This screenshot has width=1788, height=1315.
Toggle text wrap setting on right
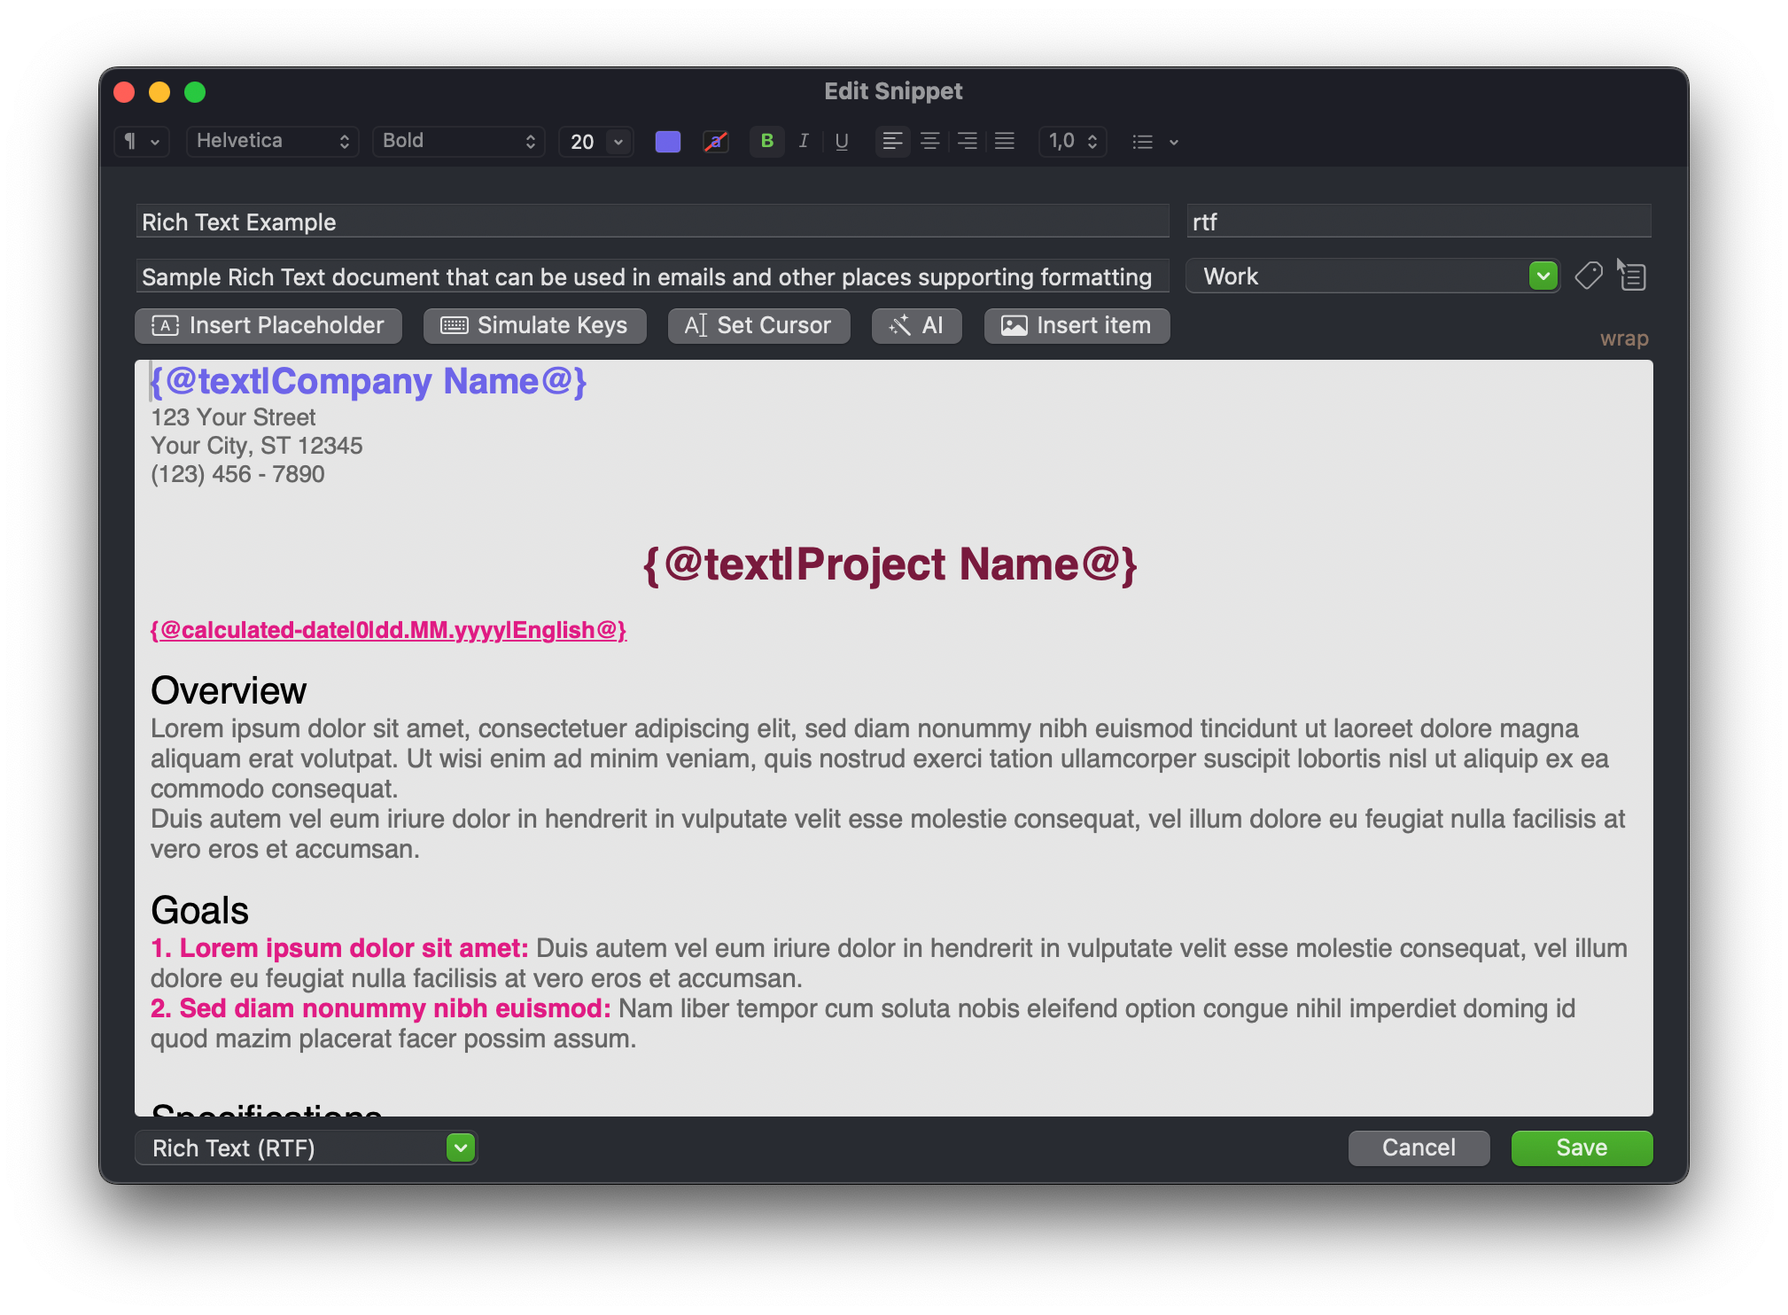point(1626,338)
